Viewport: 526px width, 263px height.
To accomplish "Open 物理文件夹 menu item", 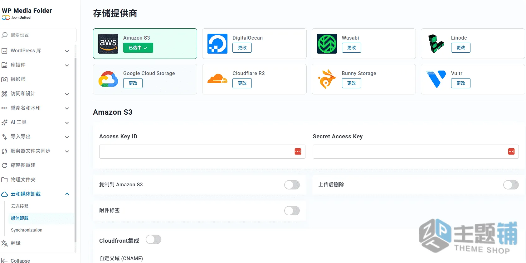I will click(23, 179).
